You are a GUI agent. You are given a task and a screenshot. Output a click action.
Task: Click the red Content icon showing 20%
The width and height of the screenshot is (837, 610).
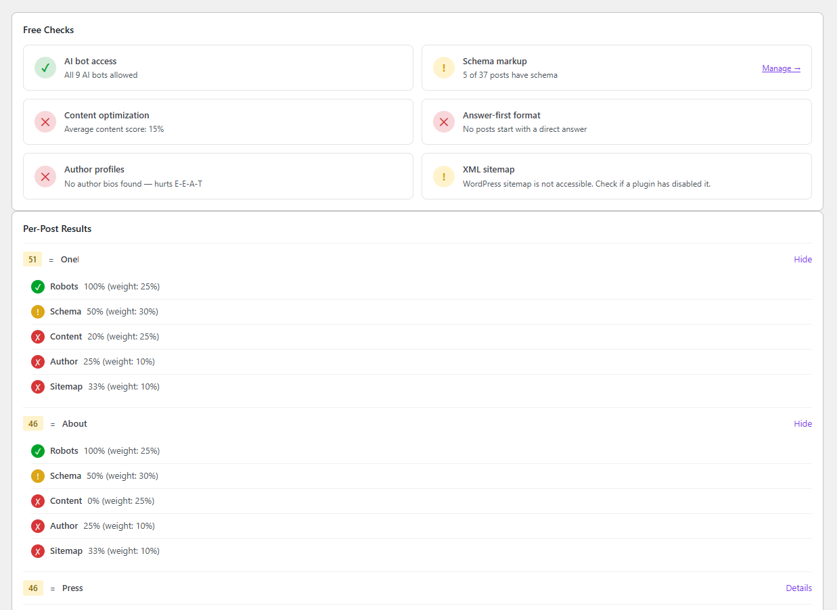point(38,337)
